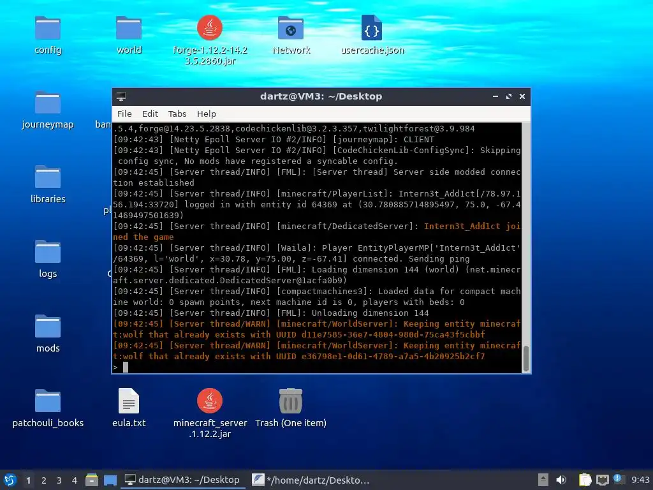Click the show desktop taskbar icon
This screenshot has width=653, height=490.
point(110,480)
